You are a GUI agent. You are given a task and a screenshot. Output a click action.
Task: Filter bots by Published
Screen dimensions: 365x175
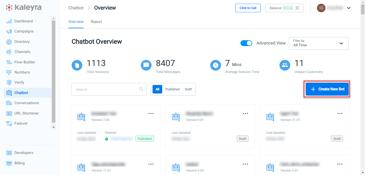pyautogui.click(x=172, y=89)
